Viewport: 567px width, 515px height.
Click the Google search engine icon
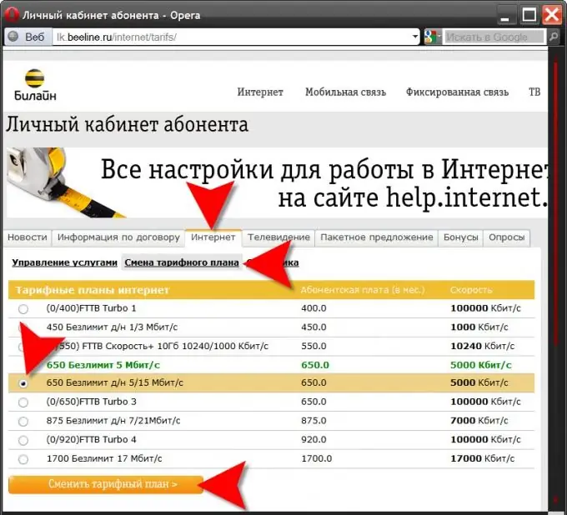click(431, 37)
